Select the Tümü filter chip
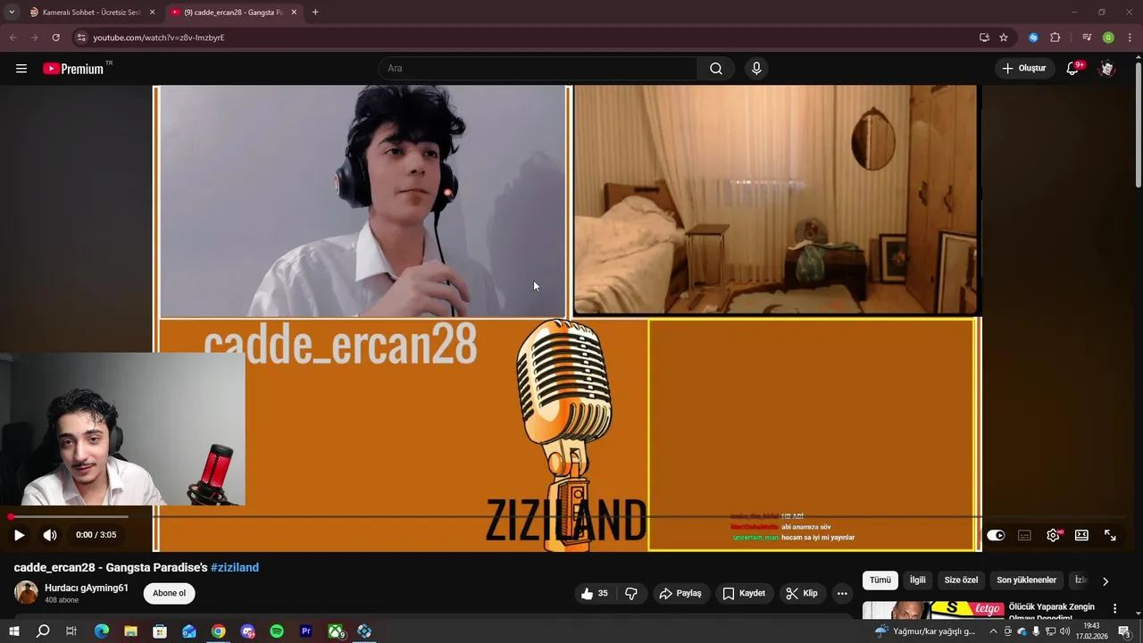The width and height of the screenshot is (1143, 643). (x=880, y=580)
